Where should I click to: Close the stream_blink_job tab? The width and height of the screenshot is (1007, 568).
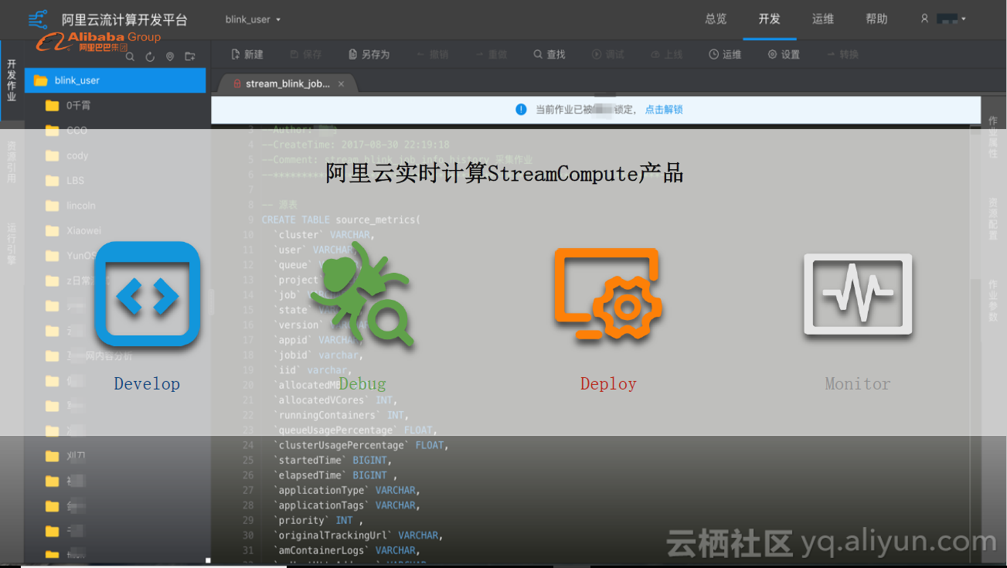click(x=341, y=83)
